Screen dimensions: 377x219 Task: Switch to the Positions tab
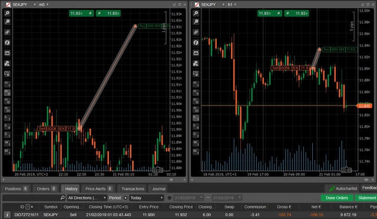click(16, 189)
